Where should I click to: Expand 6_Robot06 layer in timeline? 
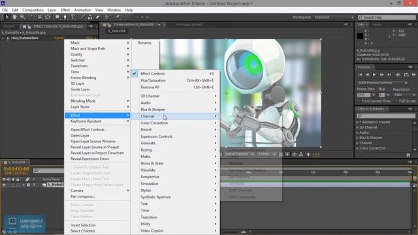click(x=24, y=185)
